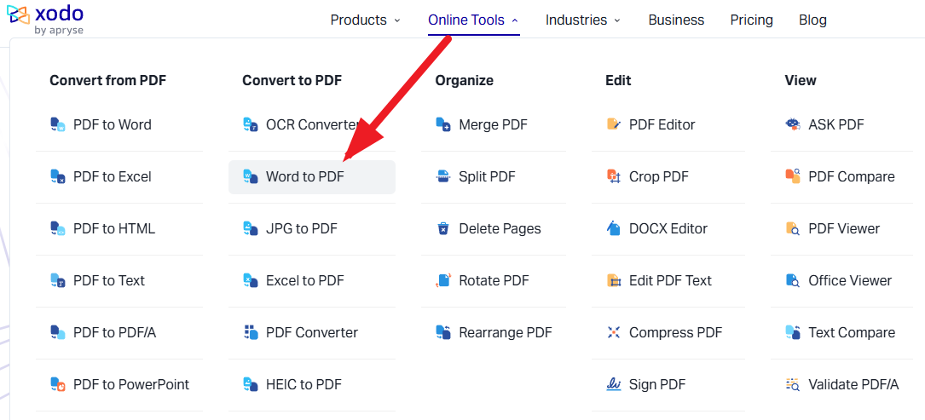Click the PDF to PDF/A icon
The image size is (925, 420).
point(57,332)
